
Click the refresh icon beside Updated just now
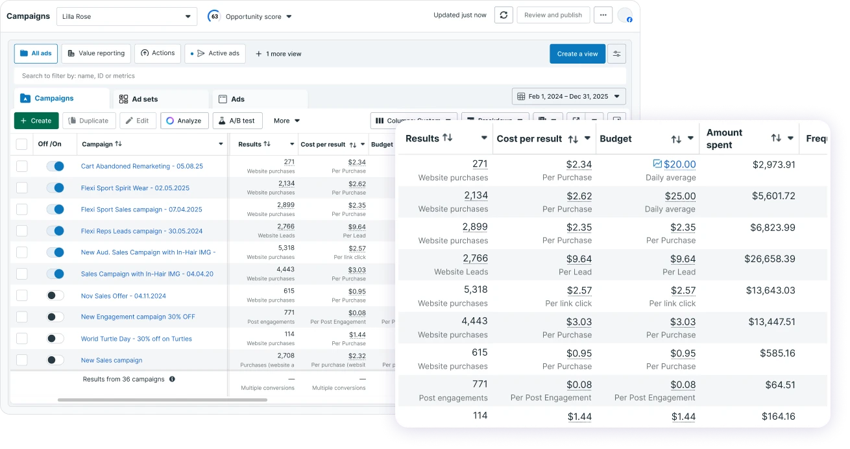point(504,16)
